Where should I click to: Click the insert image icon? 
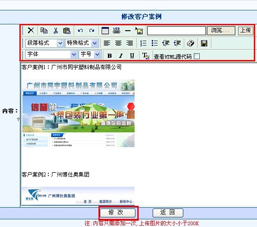click(x=139, y=31)
